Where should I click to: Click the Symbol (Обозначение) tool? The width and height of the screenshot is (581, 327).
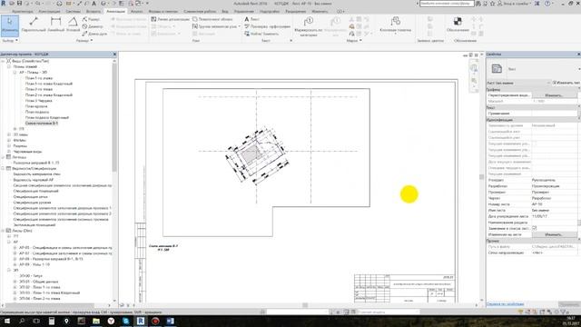[458, 25]
